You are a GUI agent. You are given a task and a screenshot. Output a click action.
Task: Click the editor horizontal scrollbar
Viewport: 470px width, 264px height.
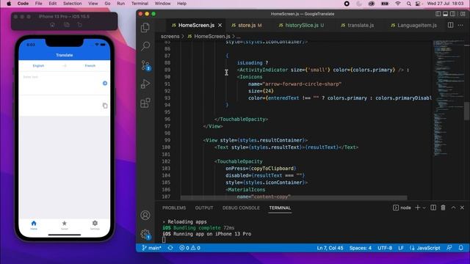tap(294, 197)
